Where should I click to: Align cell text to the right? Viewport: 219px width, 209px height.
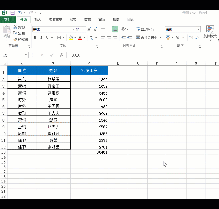point(115,38)
